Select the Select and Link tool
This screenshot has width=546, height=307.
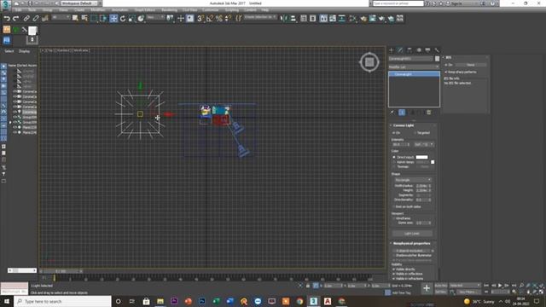tap(26, 19)
